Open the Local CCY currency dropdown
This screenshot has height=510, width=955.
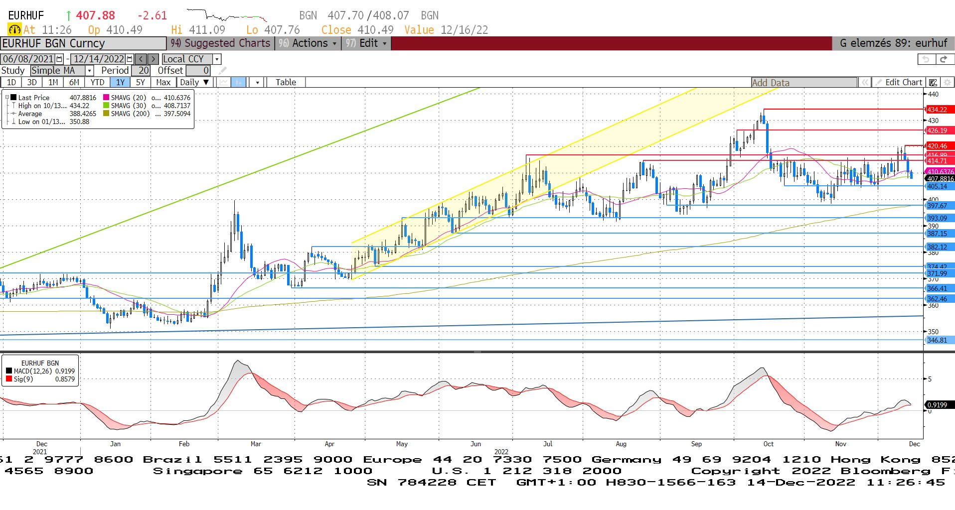(217, 59)
